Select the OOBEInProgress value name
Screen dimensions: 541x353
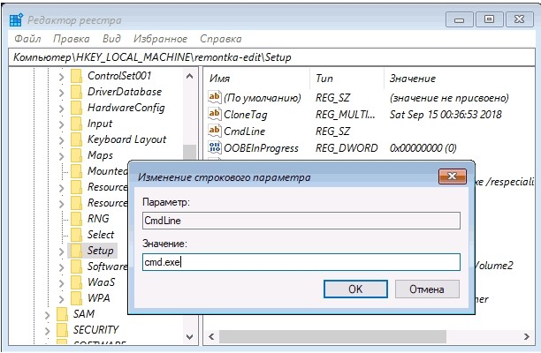(x=261, y=148)
